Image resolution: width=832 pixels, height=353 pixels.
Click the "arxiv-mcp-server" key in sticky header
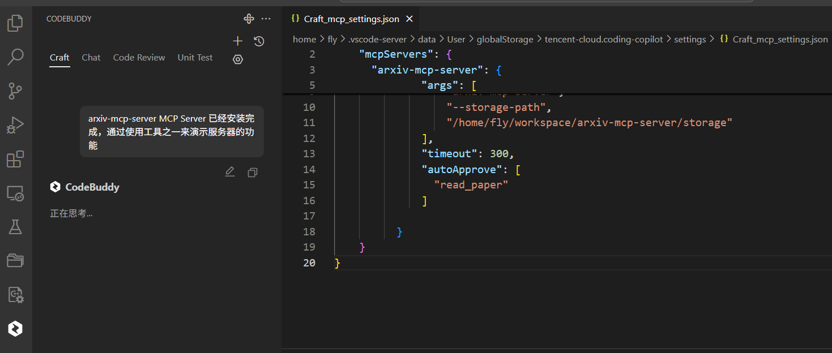coord(428,70)
